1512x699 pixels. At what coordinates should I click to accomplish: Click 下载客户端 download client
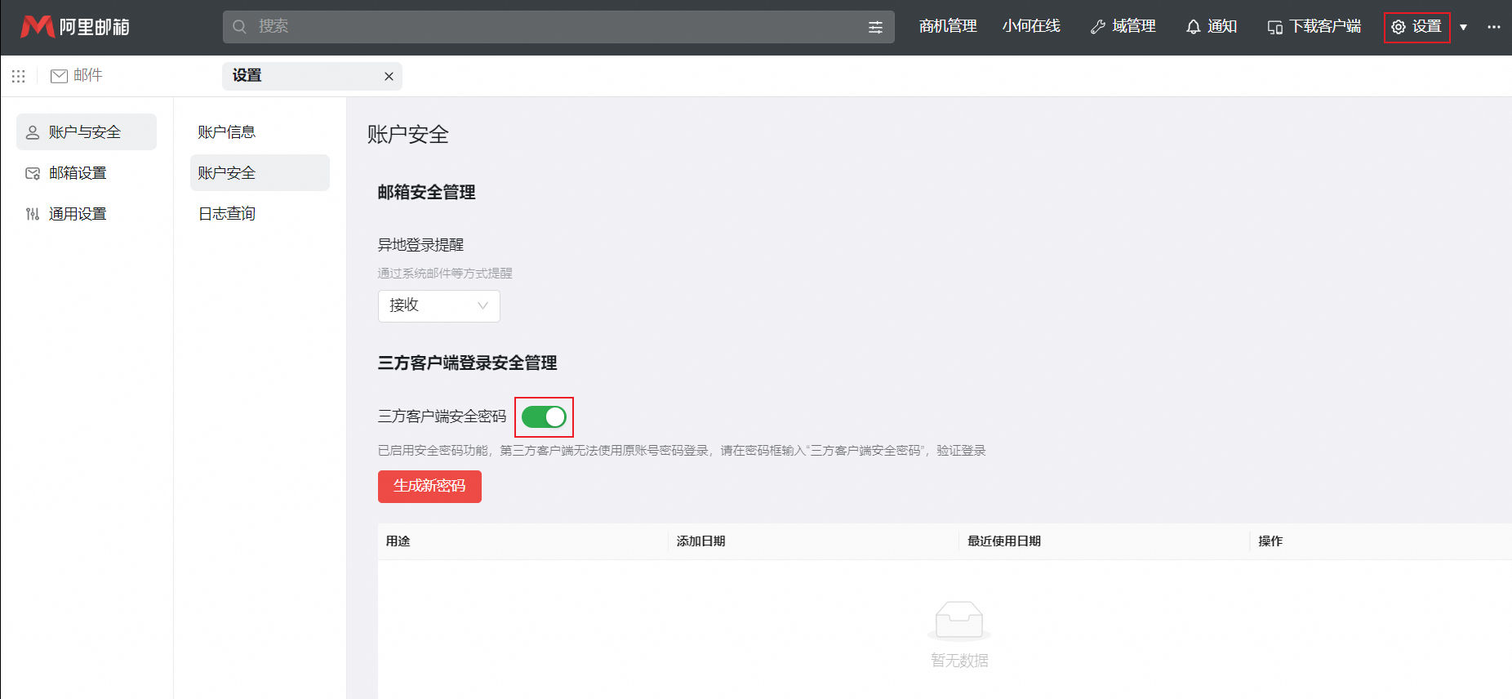pos(1314,27)
